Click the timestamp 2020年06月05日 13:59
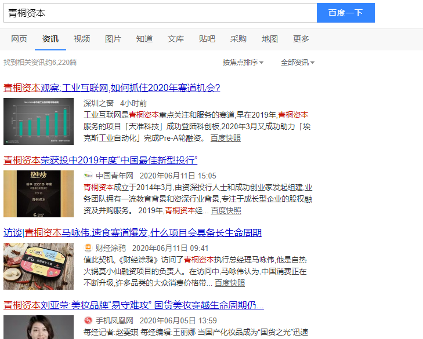The width and height of the screenshot is (423, 339). (178, 320)
